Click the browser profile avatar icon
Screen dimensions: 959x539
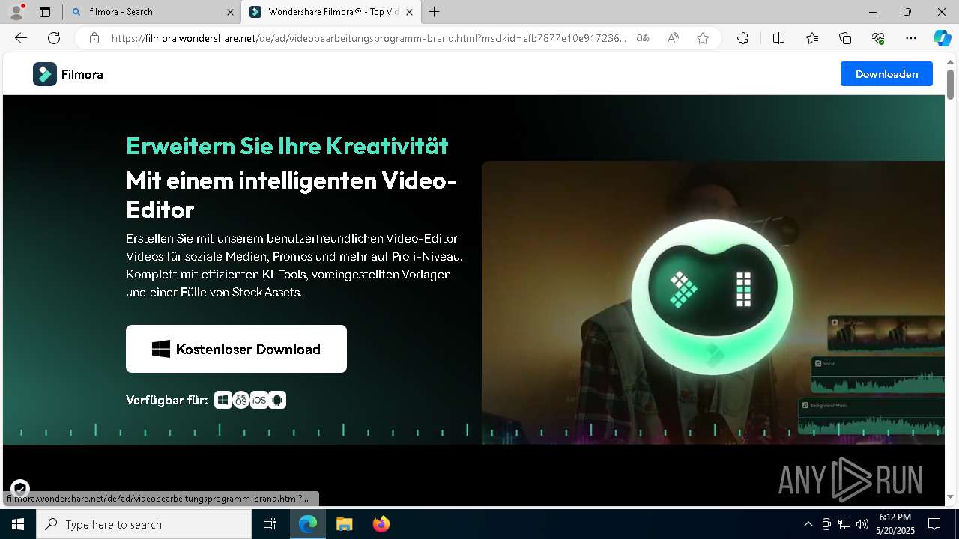[16, 11]
